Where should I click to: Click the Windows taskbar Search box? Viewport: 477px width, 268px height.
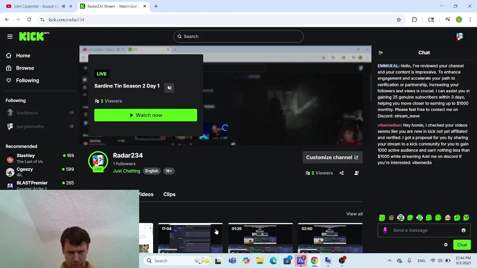coord(177,261)
